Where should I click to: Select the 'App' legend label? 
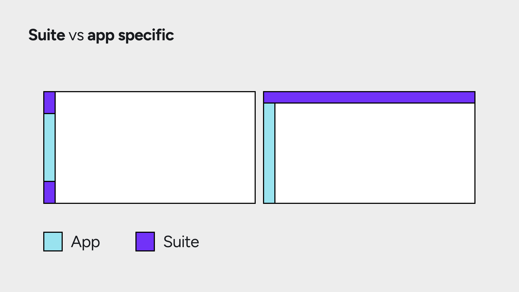[85, 242]
